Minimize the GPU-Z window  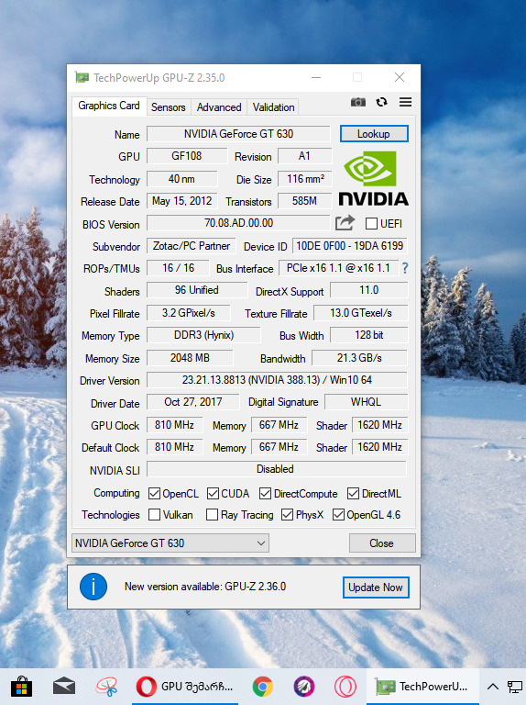(316, 77)
